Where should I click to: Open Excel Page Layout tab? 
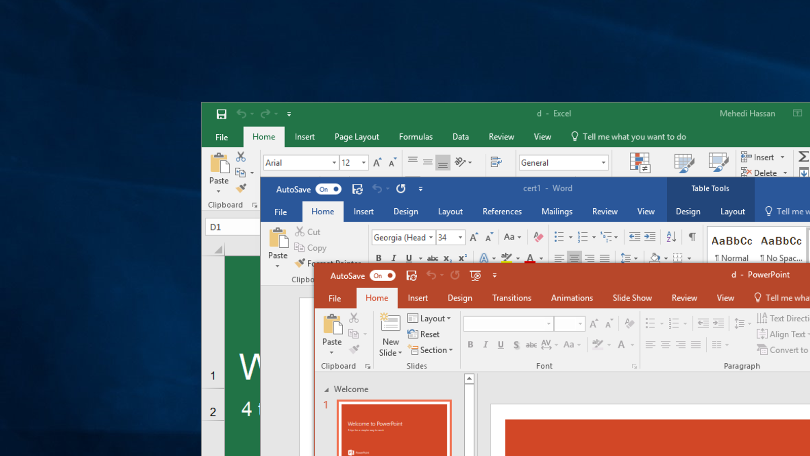point(357,137)
